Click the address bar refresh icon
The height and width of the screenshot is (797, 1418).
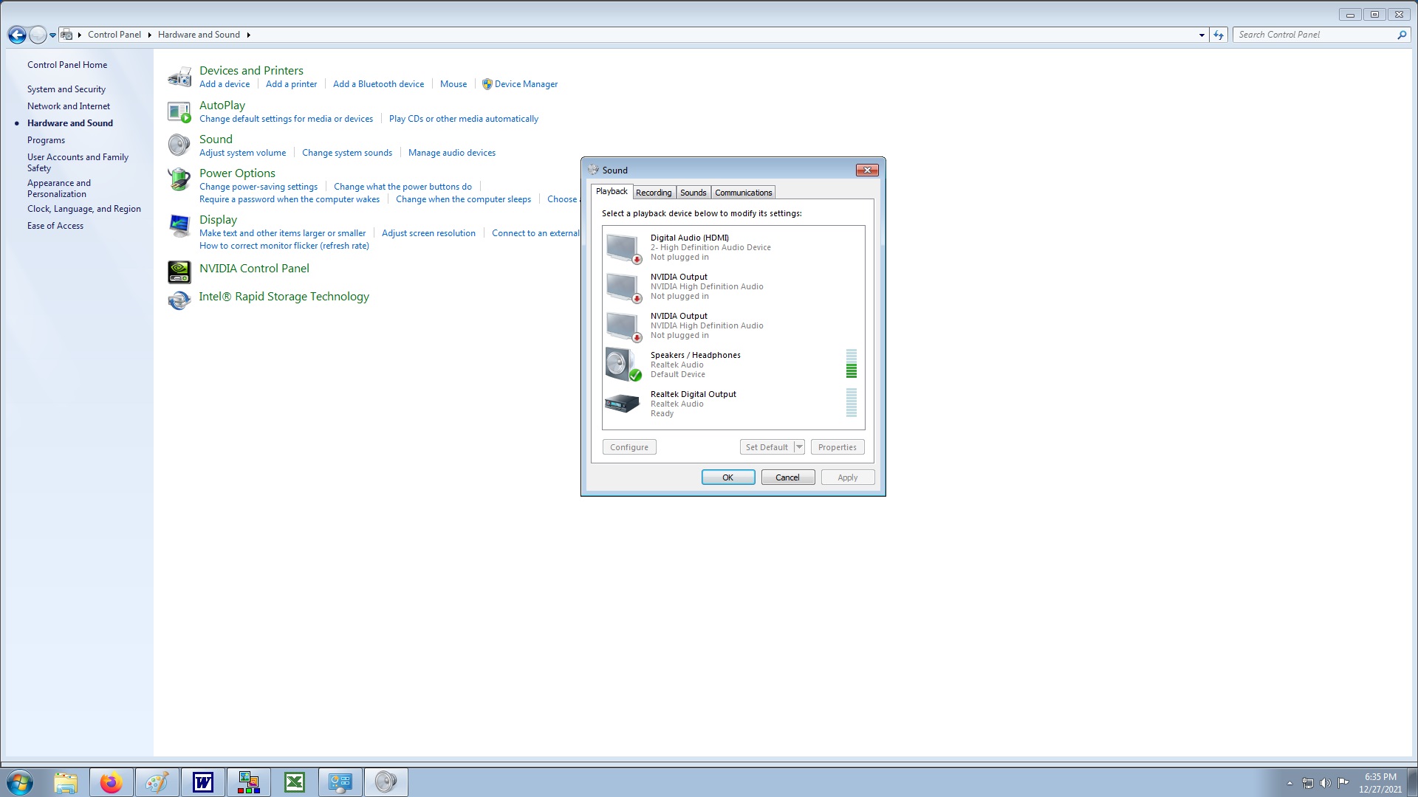[x=1219, y=35]
